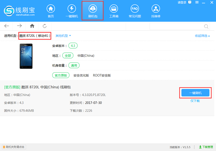Click the blue 一键刷机 button
The width and height of the screenshot is (216, 151).
click(195, 93)
